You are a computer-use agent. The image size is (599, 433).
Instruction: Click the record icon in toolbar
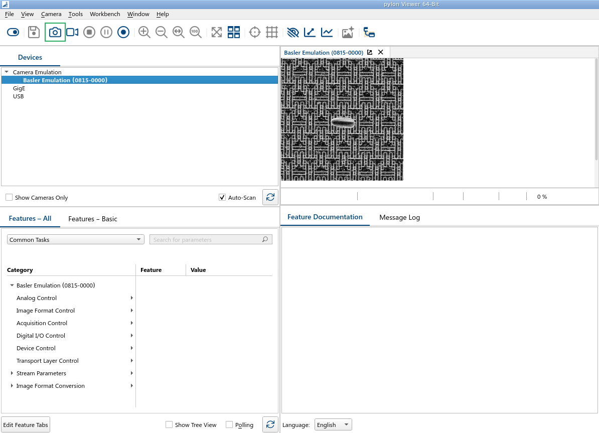click(123, 32)
